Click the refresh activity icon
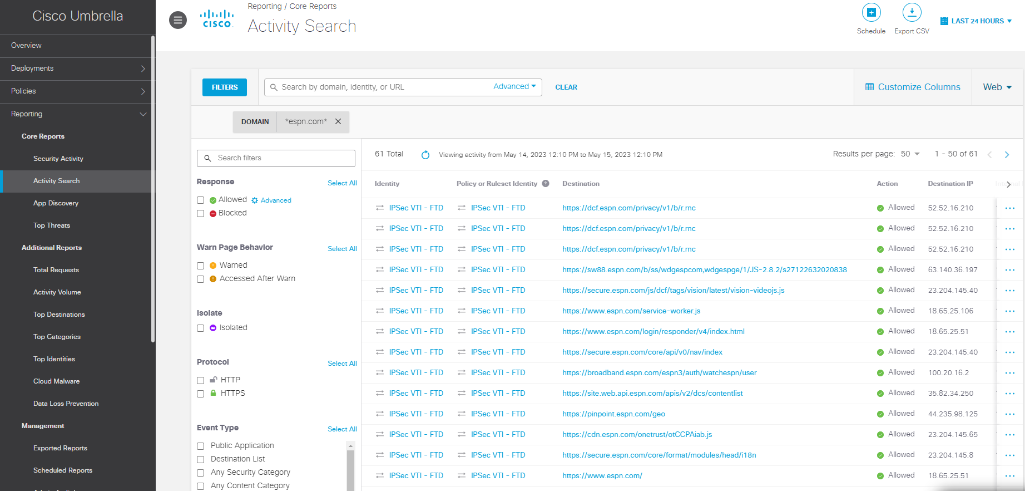The width and height of the screenshot is (1025, 491). [425, 155]
